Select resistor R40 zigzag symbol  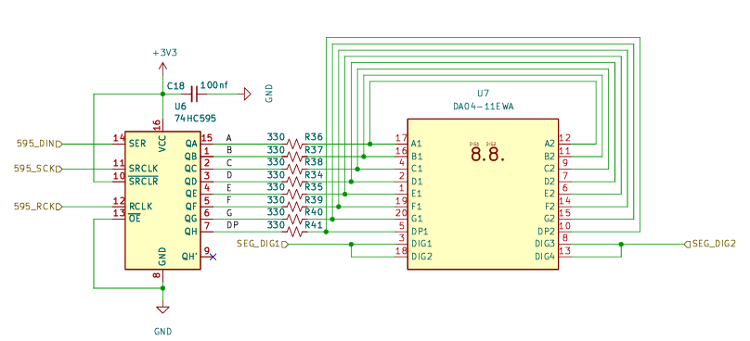click(295, 220)
